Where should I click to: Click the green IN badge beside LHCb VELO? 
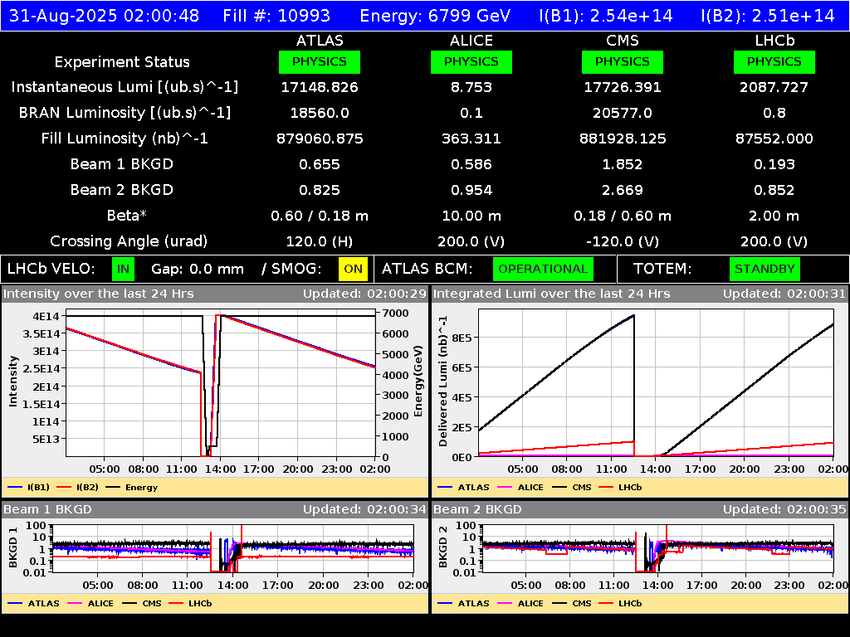(123, 270)
